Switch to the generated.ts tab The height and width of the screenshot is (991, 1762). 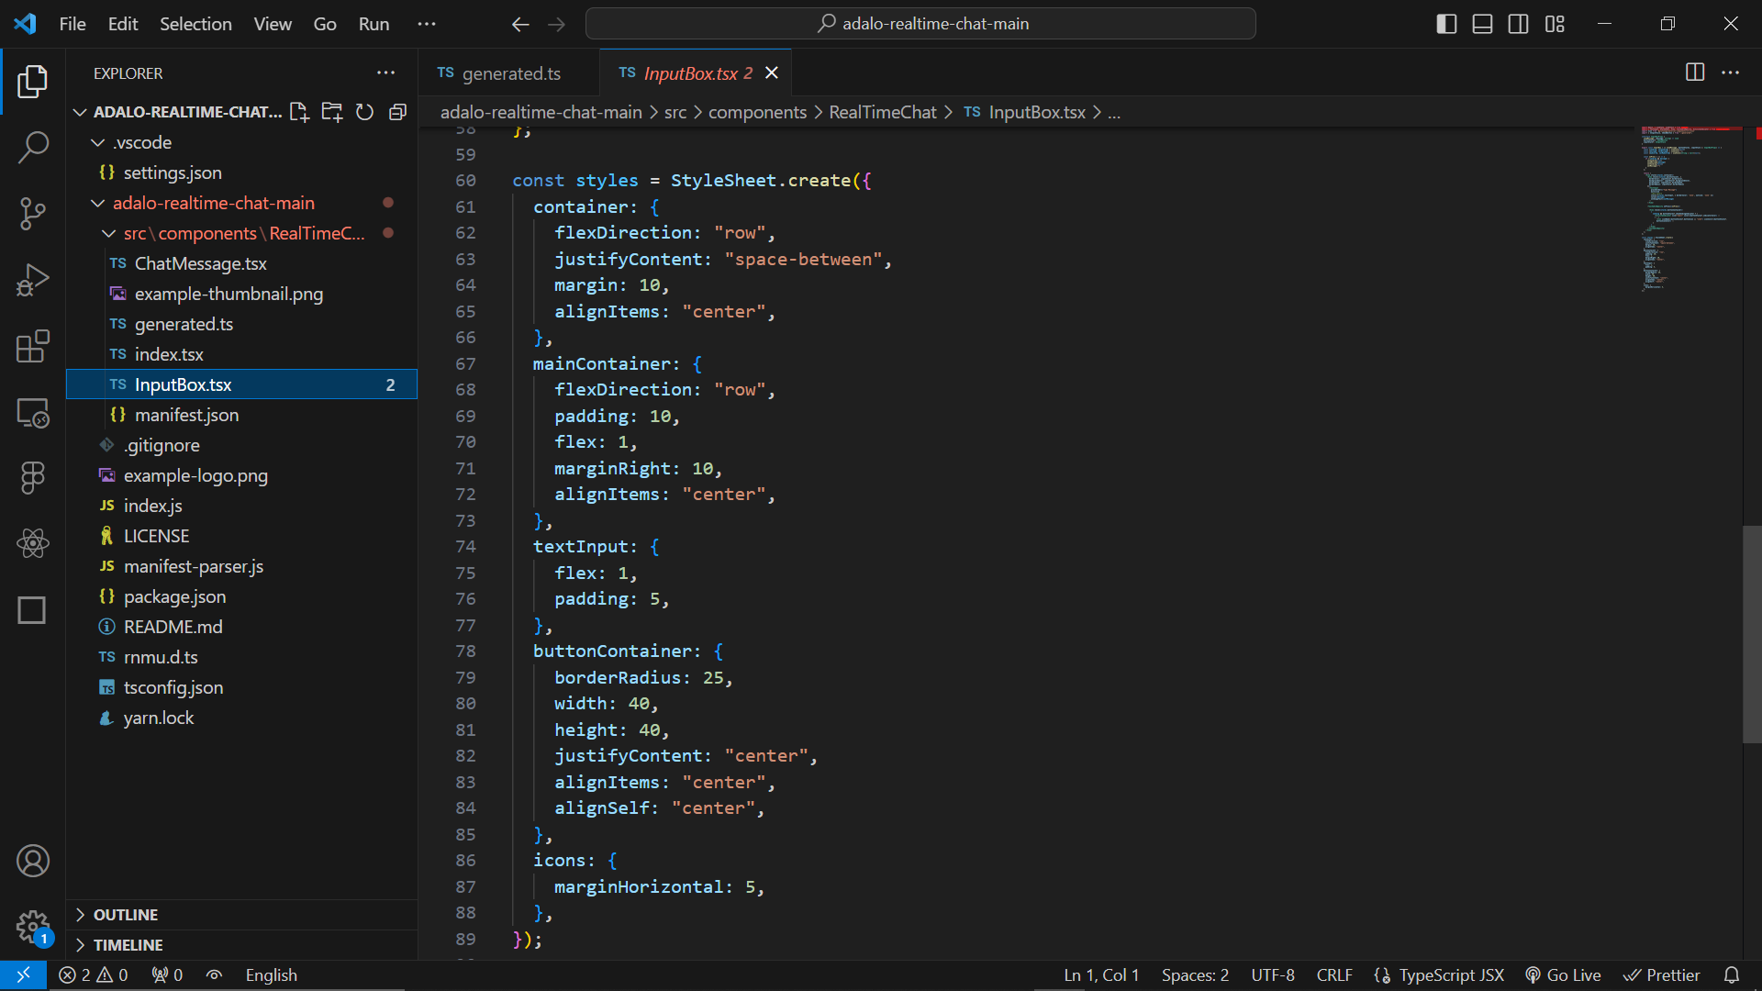pos(510,73)
